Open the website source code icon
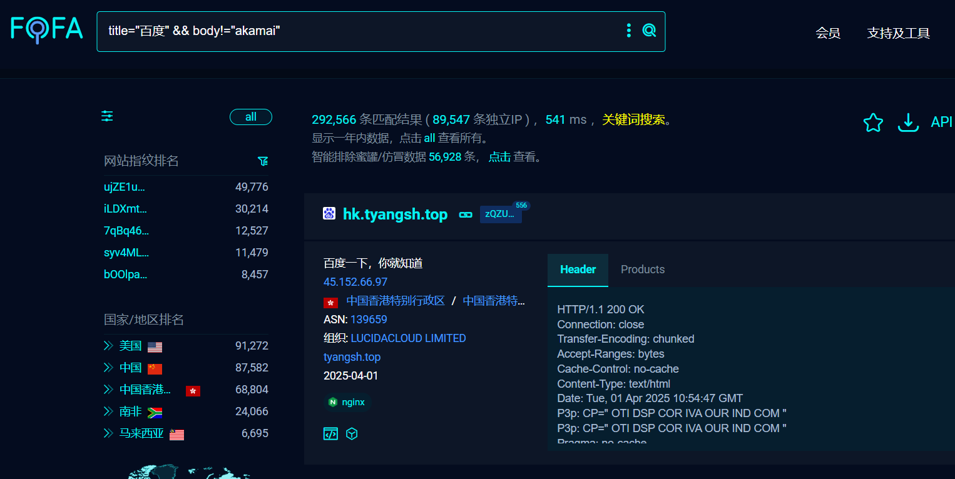 click(x=330, y=434)
